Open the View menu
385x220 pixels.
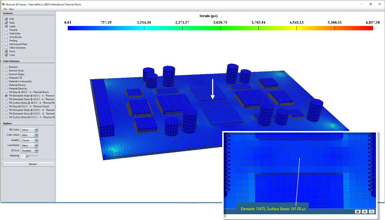click(11, 9)
